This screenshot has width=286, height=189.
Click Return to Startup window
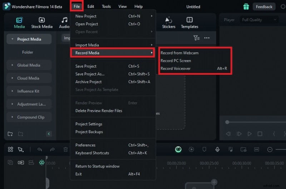coord(113,166)
